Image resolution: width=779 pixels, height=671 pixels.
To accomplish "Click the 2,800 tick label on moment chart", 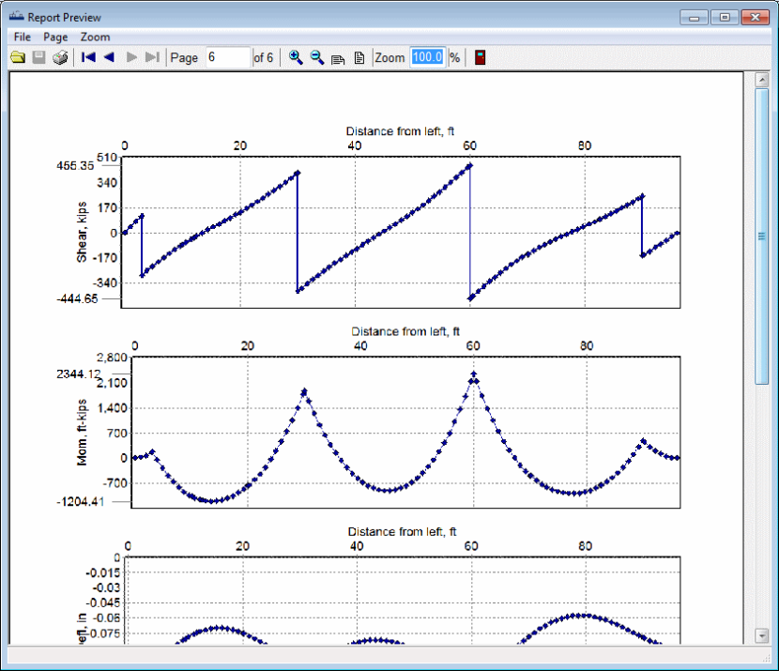I will (x=112, y=358).
